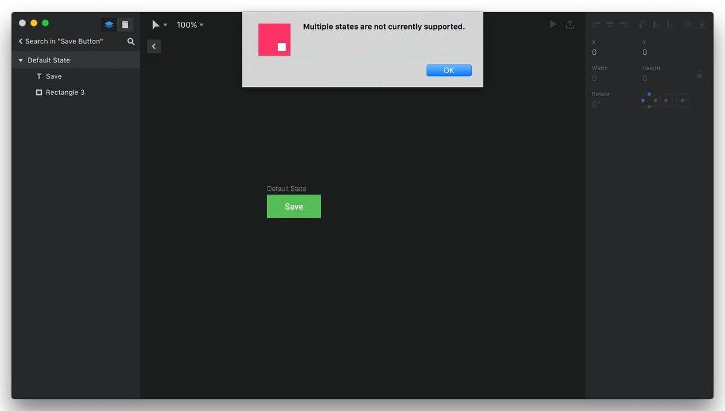Click the align left edges icon
725x411 pixels.
pos(596,25)
